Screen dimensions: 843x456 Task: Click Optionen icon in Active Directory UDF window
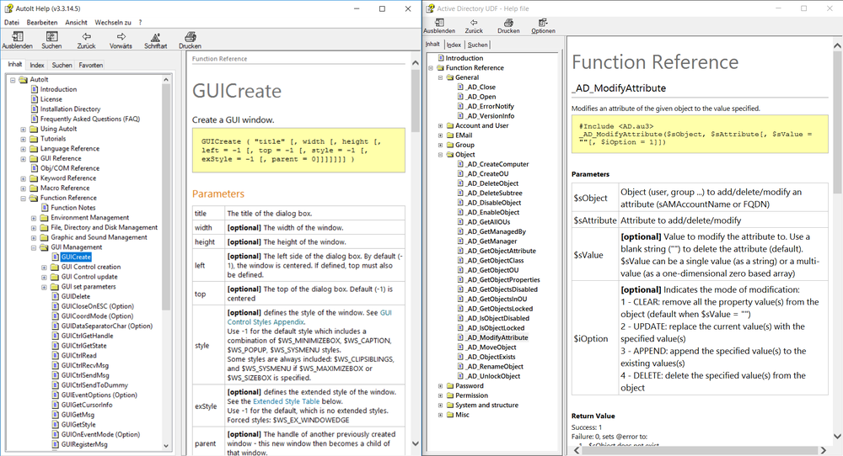[x=543, y=23]
